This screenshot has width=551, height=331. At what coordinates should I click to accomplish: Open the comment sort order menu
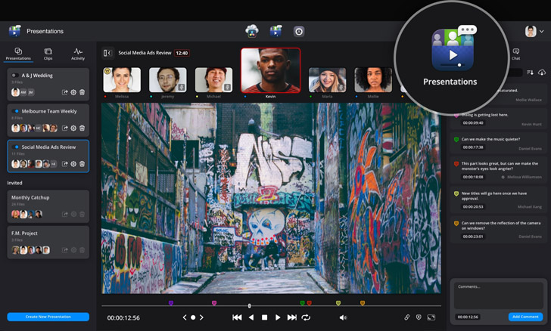tap(530, 73)
